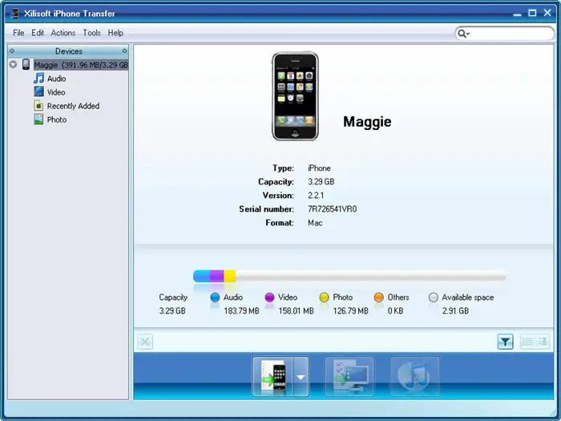
Task: Click the Format value Mac
Action: tap(315, 223)
